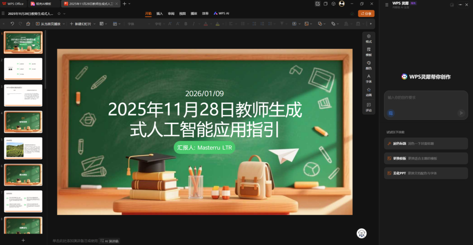Viewport: 473px width, 245px height.
Task: Open the 字体 font name combo box
Action: (x=139, y=24)
